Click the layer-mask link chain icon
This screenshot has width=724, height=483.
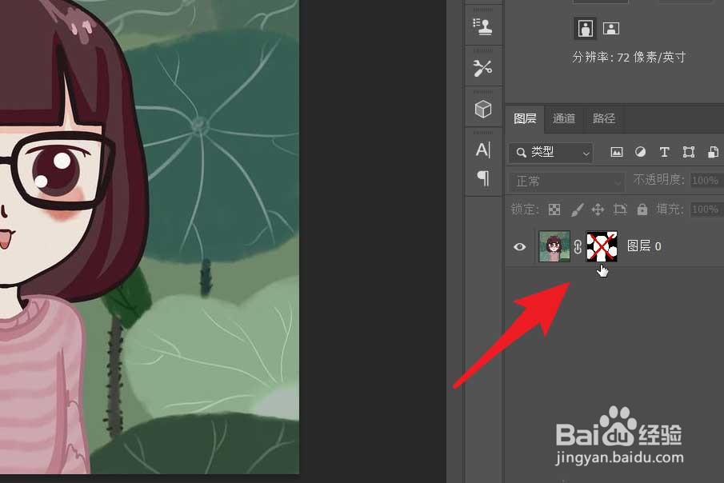tap(578, 247)
